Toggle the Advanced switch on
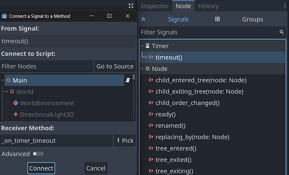Image resolution: width=289 pixels, height=175 pixels. [x=38, y=154]
